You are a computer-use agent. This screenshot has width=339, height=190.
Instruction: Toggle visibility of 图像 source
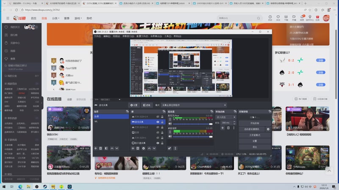[158, 133]
